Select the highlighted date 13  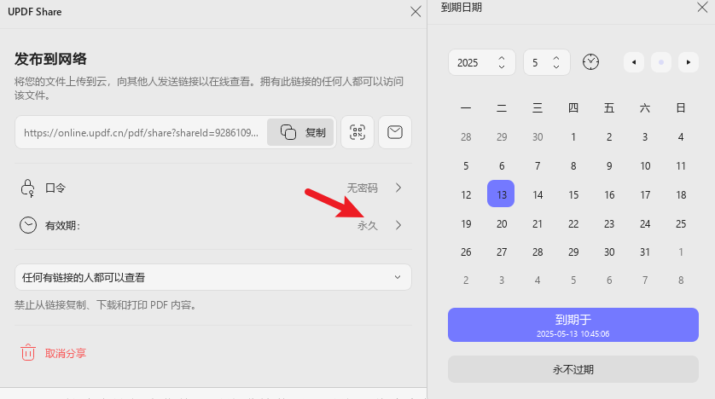pyautogui.click(x=501, y=194)
